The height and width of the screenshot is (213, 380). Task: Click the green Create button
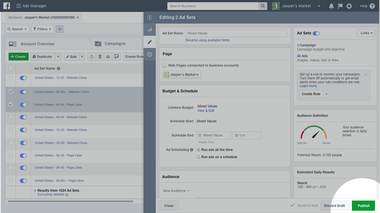click(19, 57)
